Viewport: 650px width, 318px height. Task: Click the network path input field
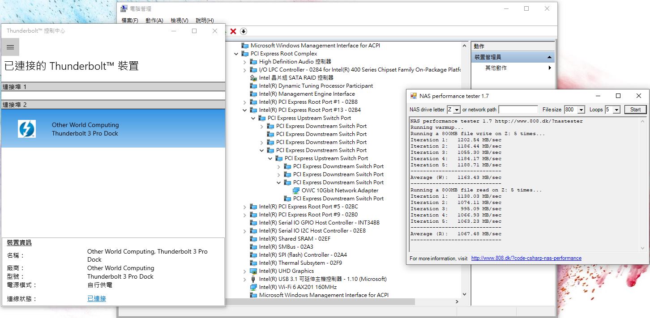click(x=518, y=110)
